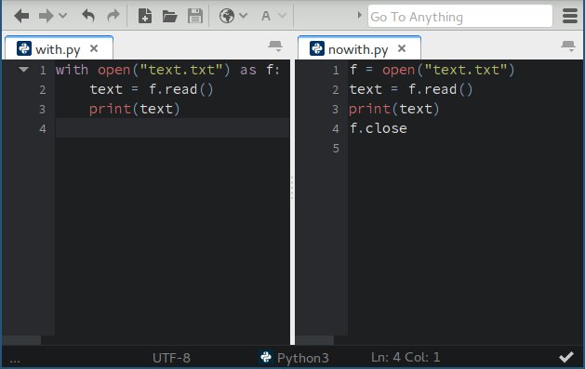585x369 pixels.
Task: Click the back navigation arrow
Action: pos(21,16)
